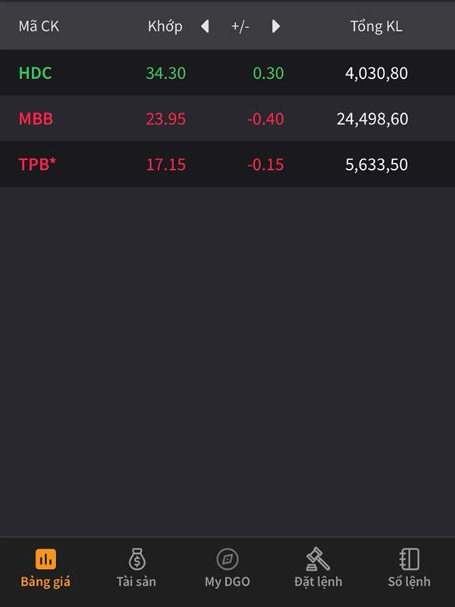
Task: Switch to the Đặt lệnh tab label
Action: coord(318,582)
